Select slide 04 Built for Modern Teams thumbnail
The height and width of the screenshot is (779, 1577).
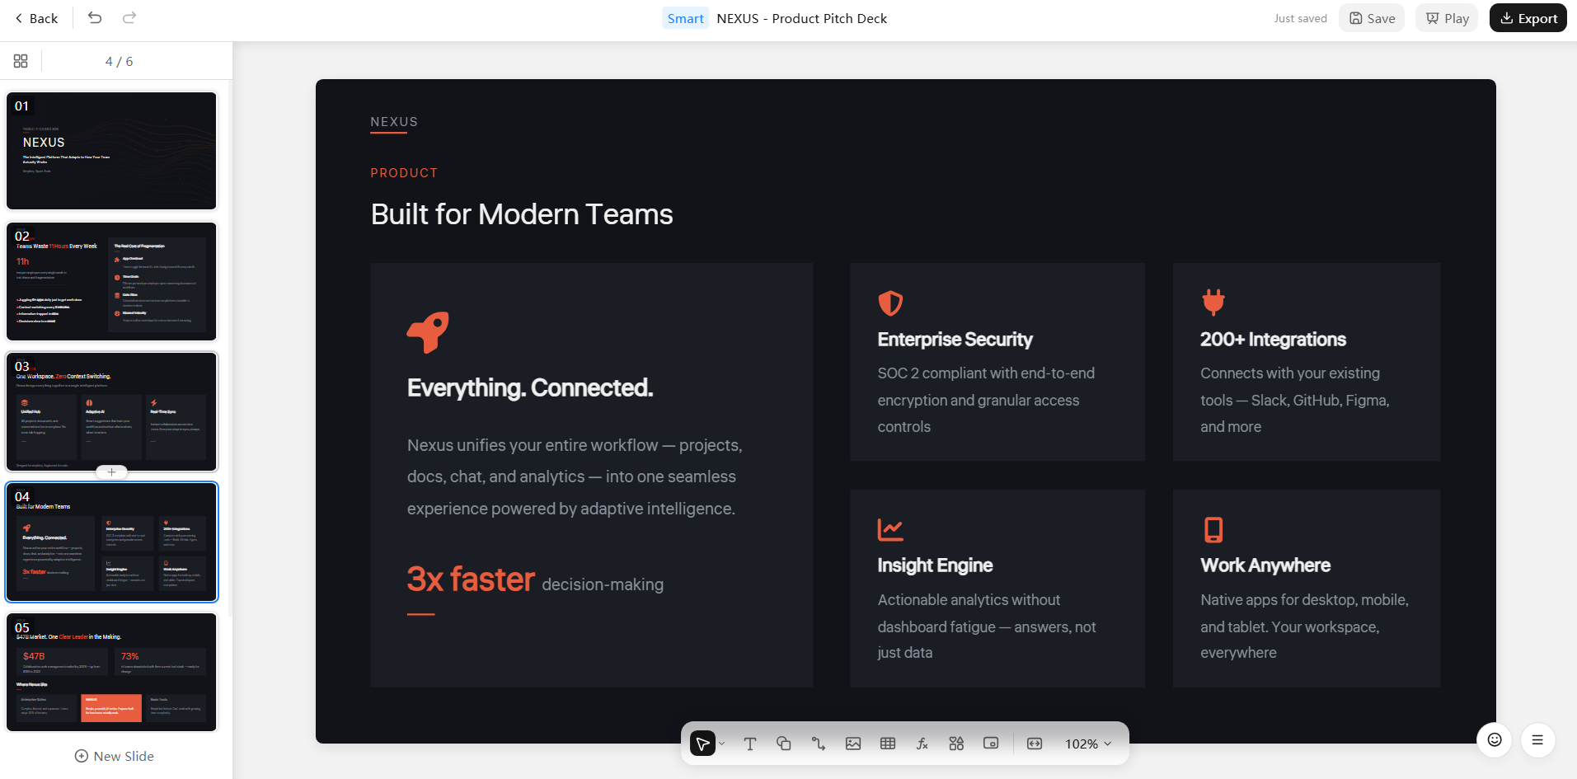pyautogui.click(x=111, y=542)
